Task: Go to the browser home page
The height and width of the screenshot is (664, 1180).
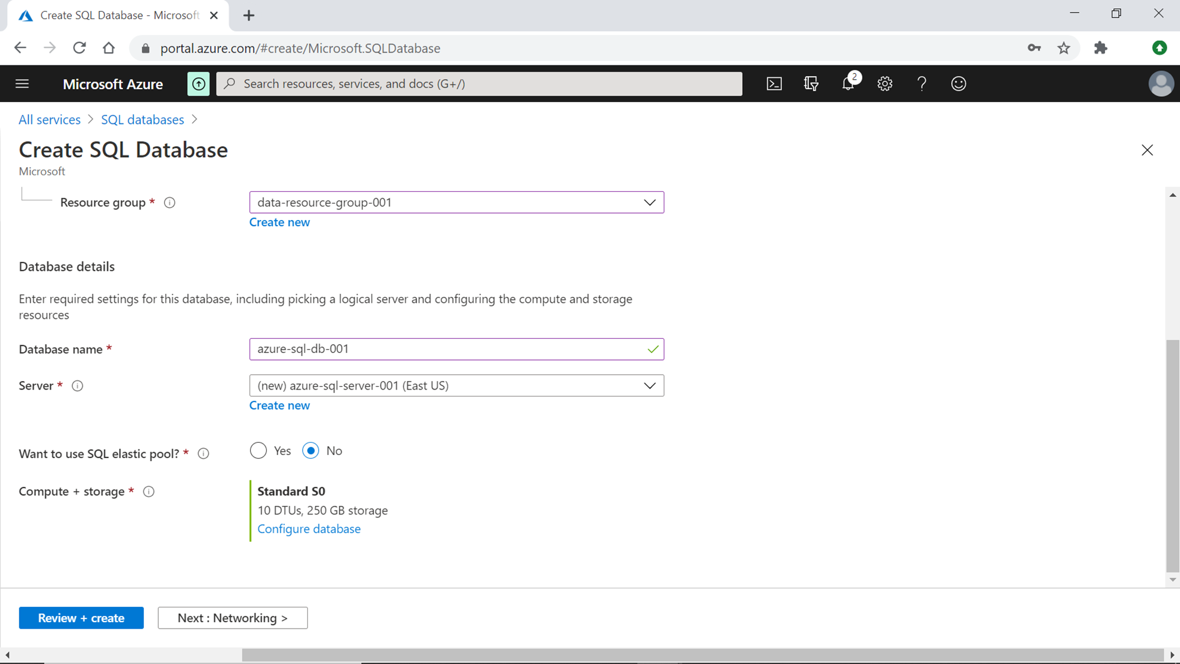Action: click(x=109, y=48)
